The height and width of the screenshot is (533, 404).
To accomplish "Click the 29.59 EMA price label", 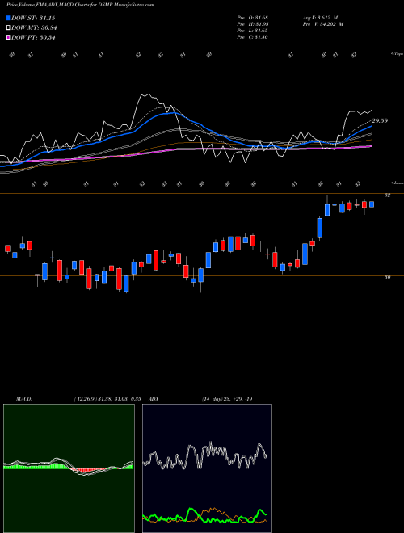I will [380, 120].
